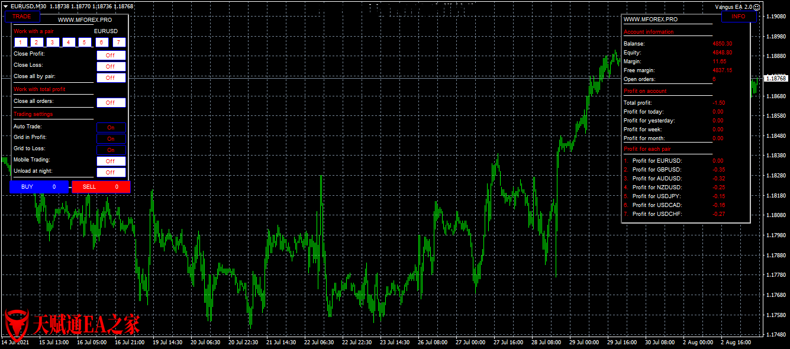Choose pair number 4 in the pair row
The width and height of the screenshot is (790, 349).
(69, 43)
